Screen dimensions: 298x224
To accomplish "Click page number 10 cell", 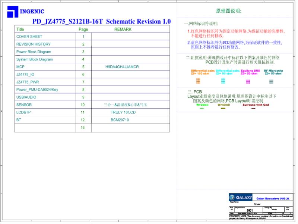I will 82,105.
